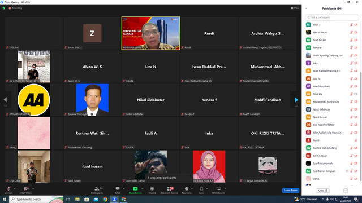Screen dimensions: 362x203
Task: Expand the Apps options arrow
Action: click(207, 189)
